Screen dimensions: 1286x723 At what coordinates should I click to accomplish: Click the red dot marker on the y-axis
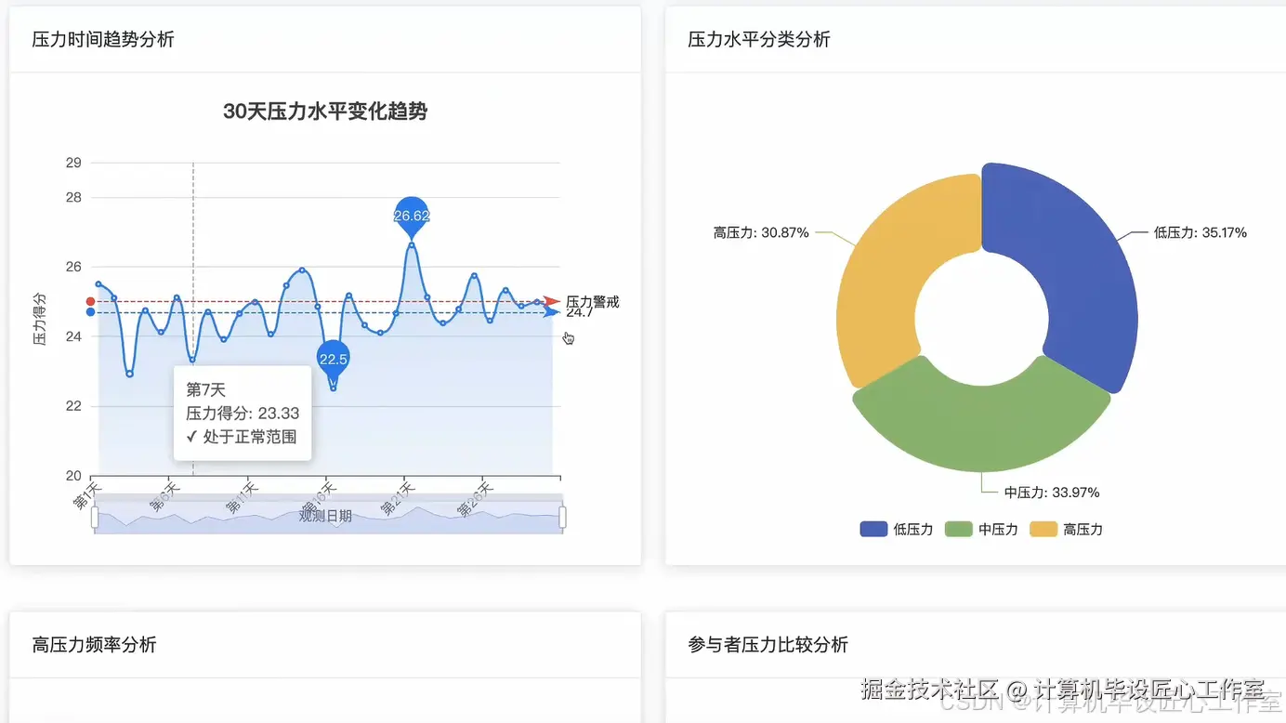90,300
